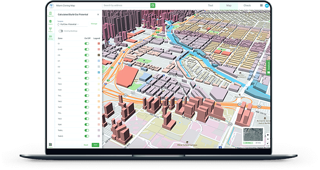320x170 pixels.
Task: Click the green search magnifier button
Action: tap(153, 6)
